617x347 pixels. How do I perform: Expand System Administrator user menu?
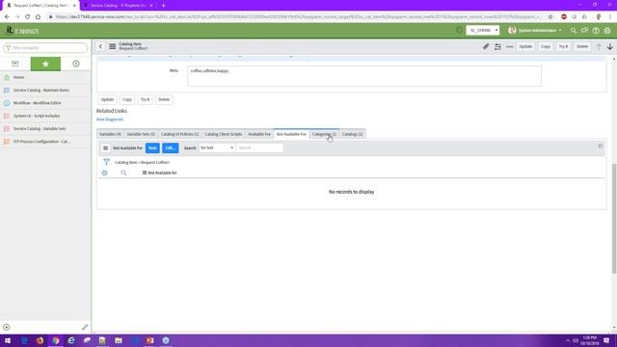coord(535,30)
